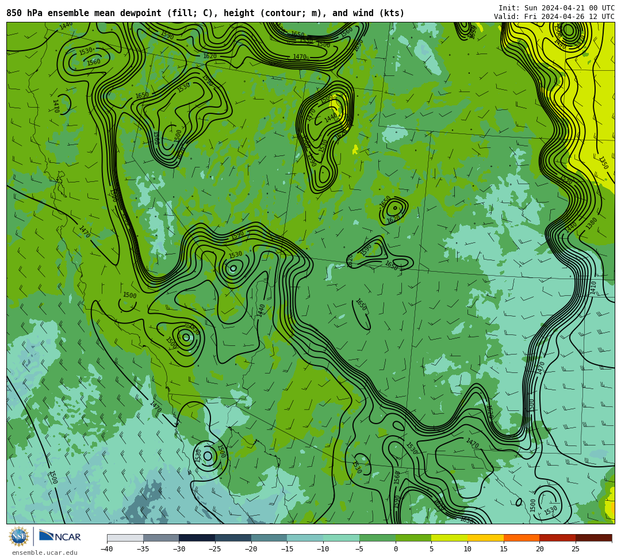The height and width of the screenshot is (560, 621).
Task: Pick the olive green 0 to 5 color segment
Action: pyautogui.click(x=413, y=538)
